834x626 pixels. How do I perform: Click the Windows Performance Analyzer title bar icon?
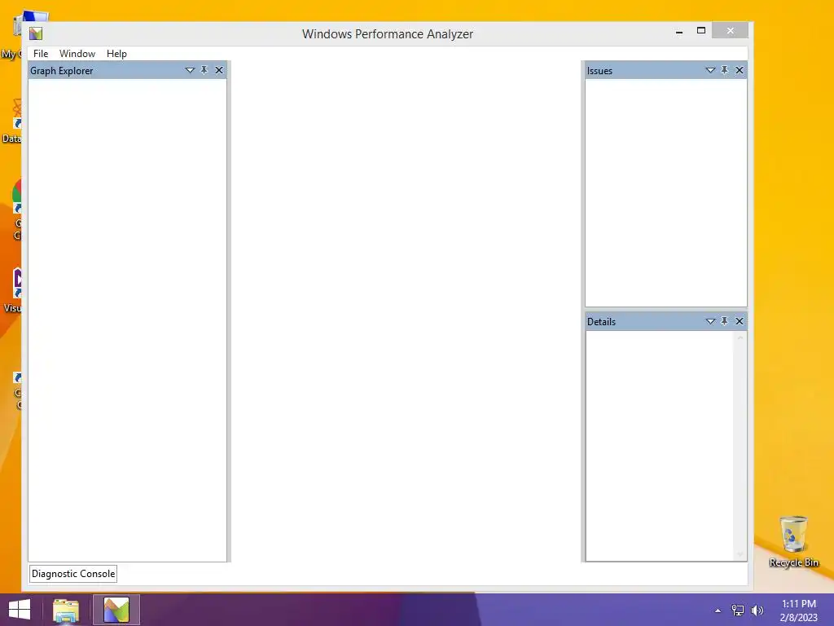pyautogui.click(x=36, y=33)
